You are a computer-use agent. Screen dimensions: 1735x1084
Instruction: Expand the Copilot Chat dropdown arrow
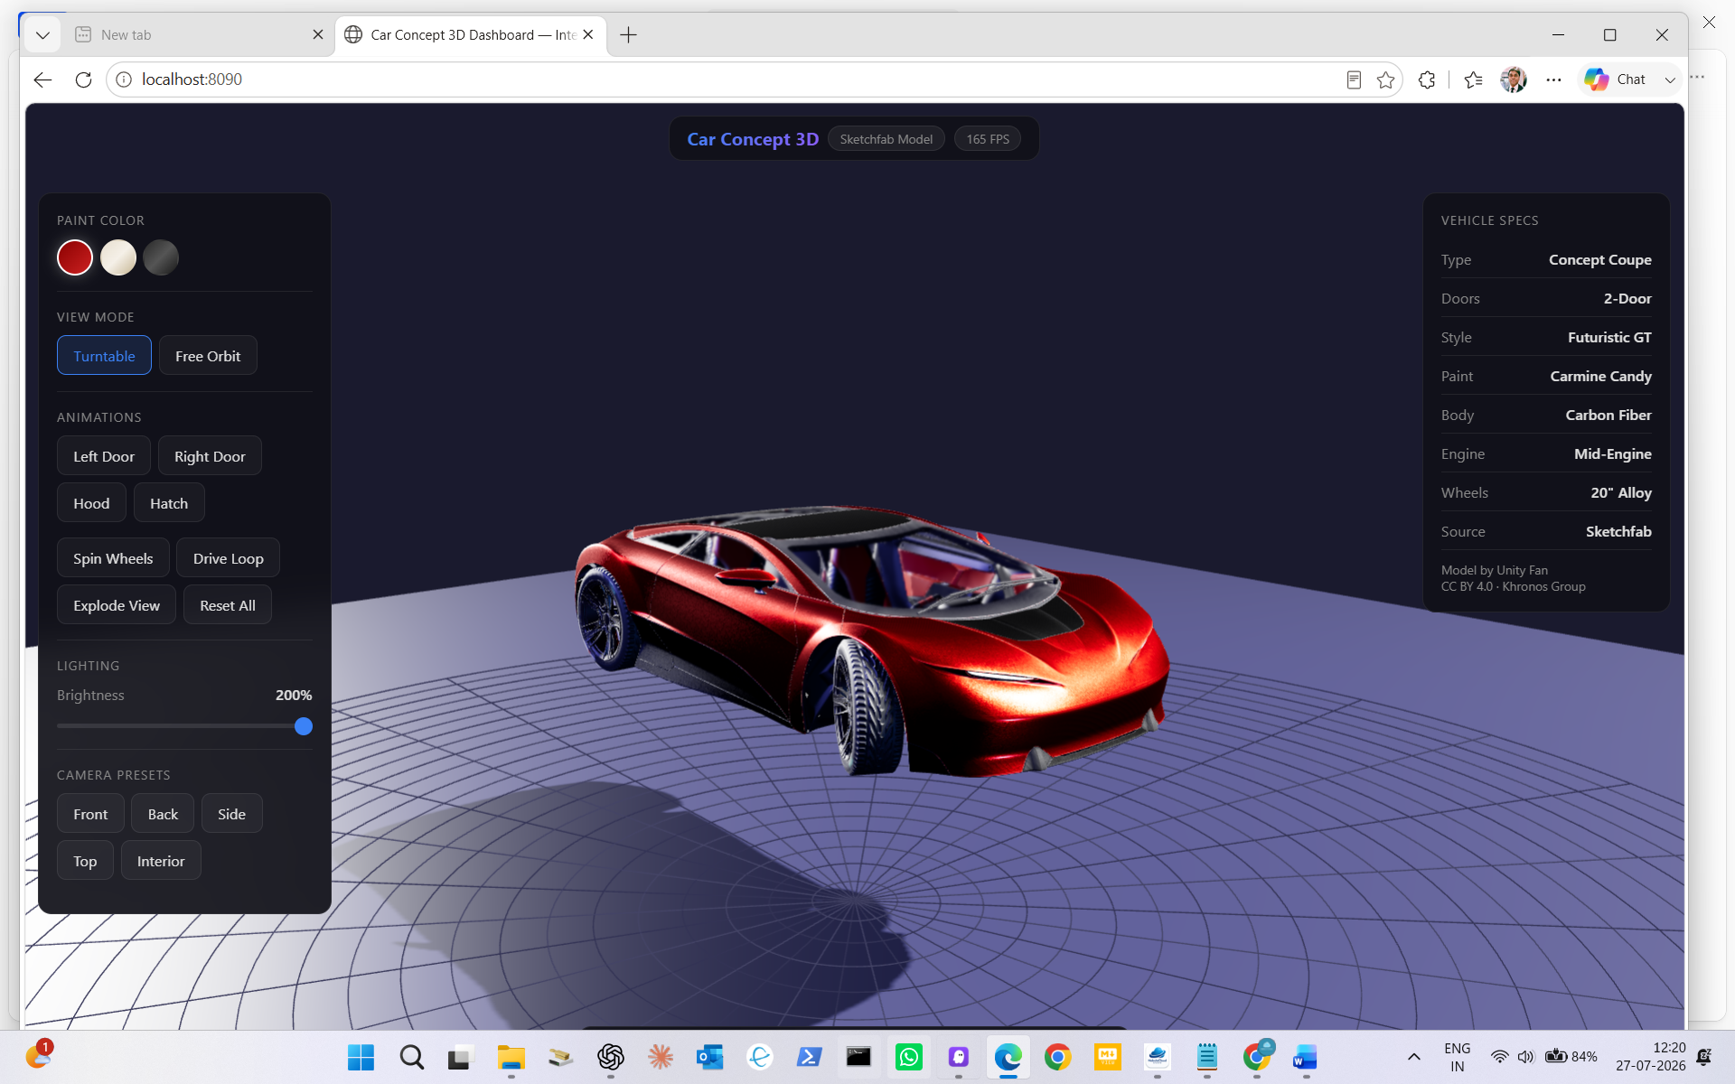point(1670,79)
